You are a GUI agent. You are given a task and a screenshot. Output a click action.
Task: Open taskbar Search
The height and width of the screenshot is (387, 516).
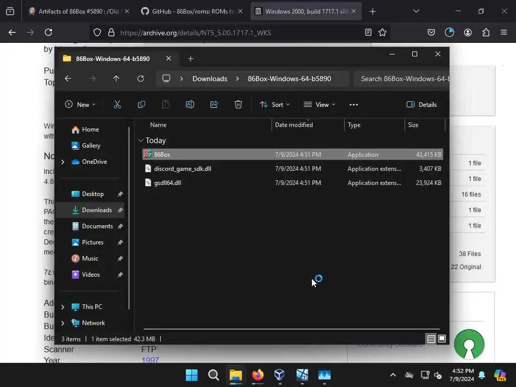[x=214, y=375]
